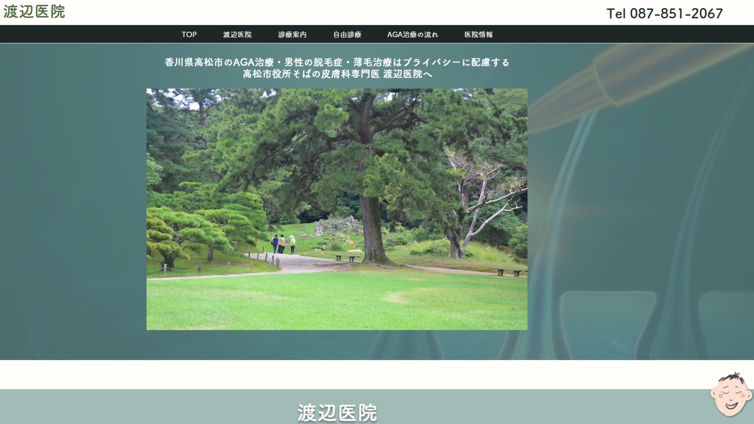Open the 渡辺医院 navigation menu item
Screen dimensions: 754x424
point(237,35)
